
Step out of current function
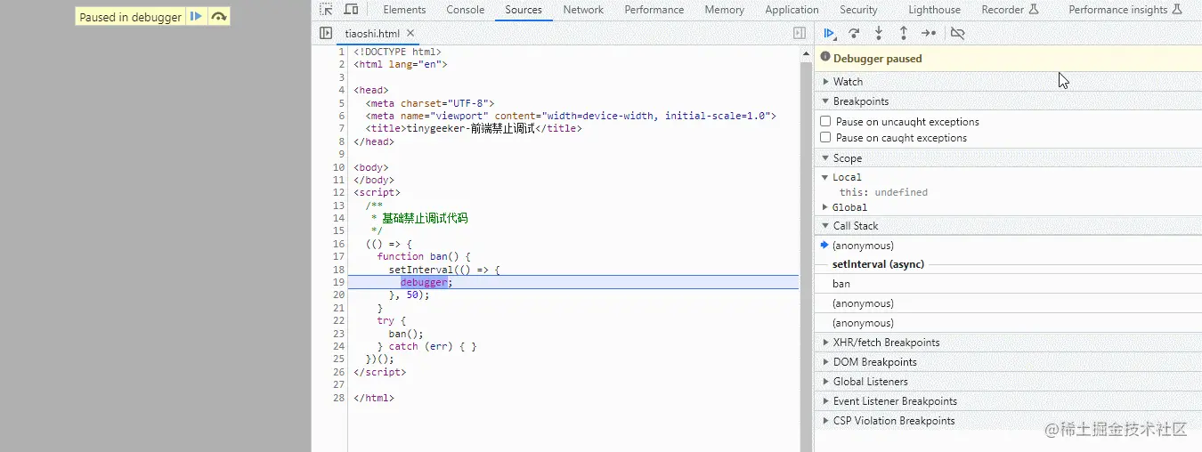tap(903, 33)
